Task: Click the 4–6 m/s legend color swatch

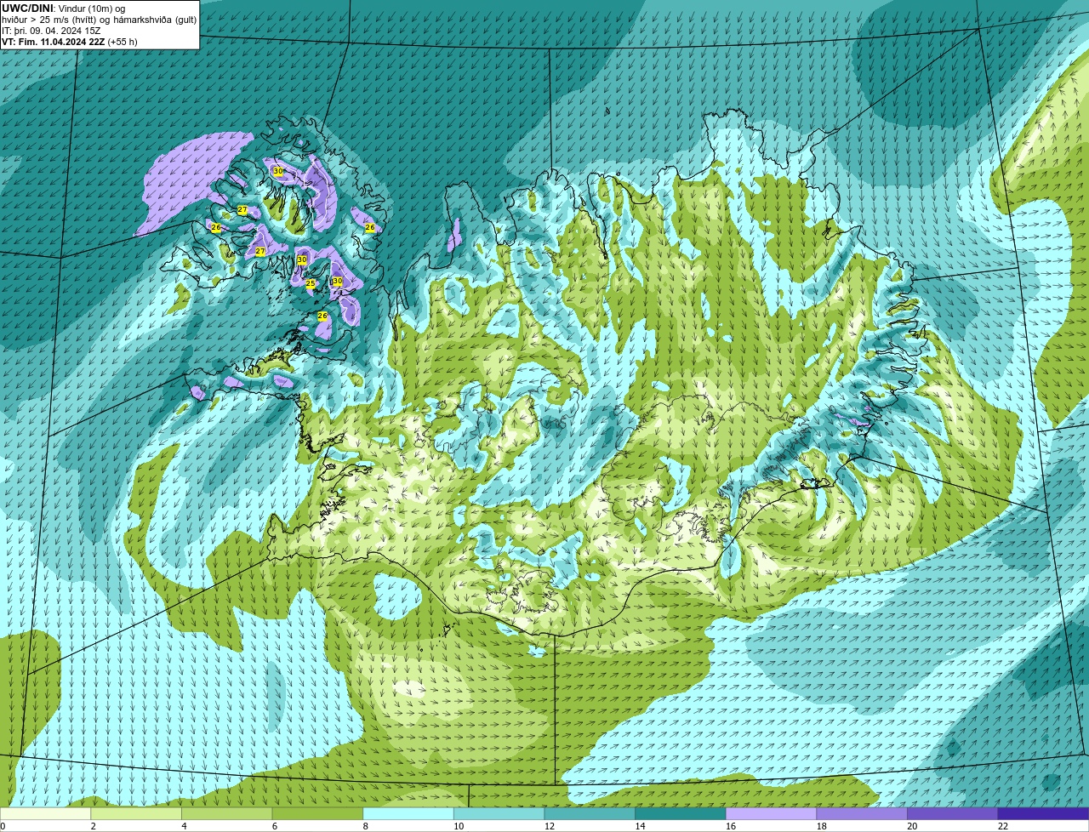Action: (227, 814)
